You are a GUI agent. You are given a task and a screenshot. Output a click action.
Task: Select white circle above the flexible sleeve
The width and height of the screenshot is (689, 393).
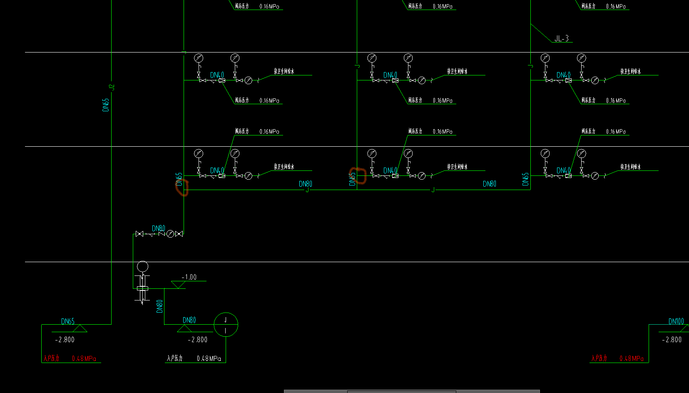[x=142, y=266]
